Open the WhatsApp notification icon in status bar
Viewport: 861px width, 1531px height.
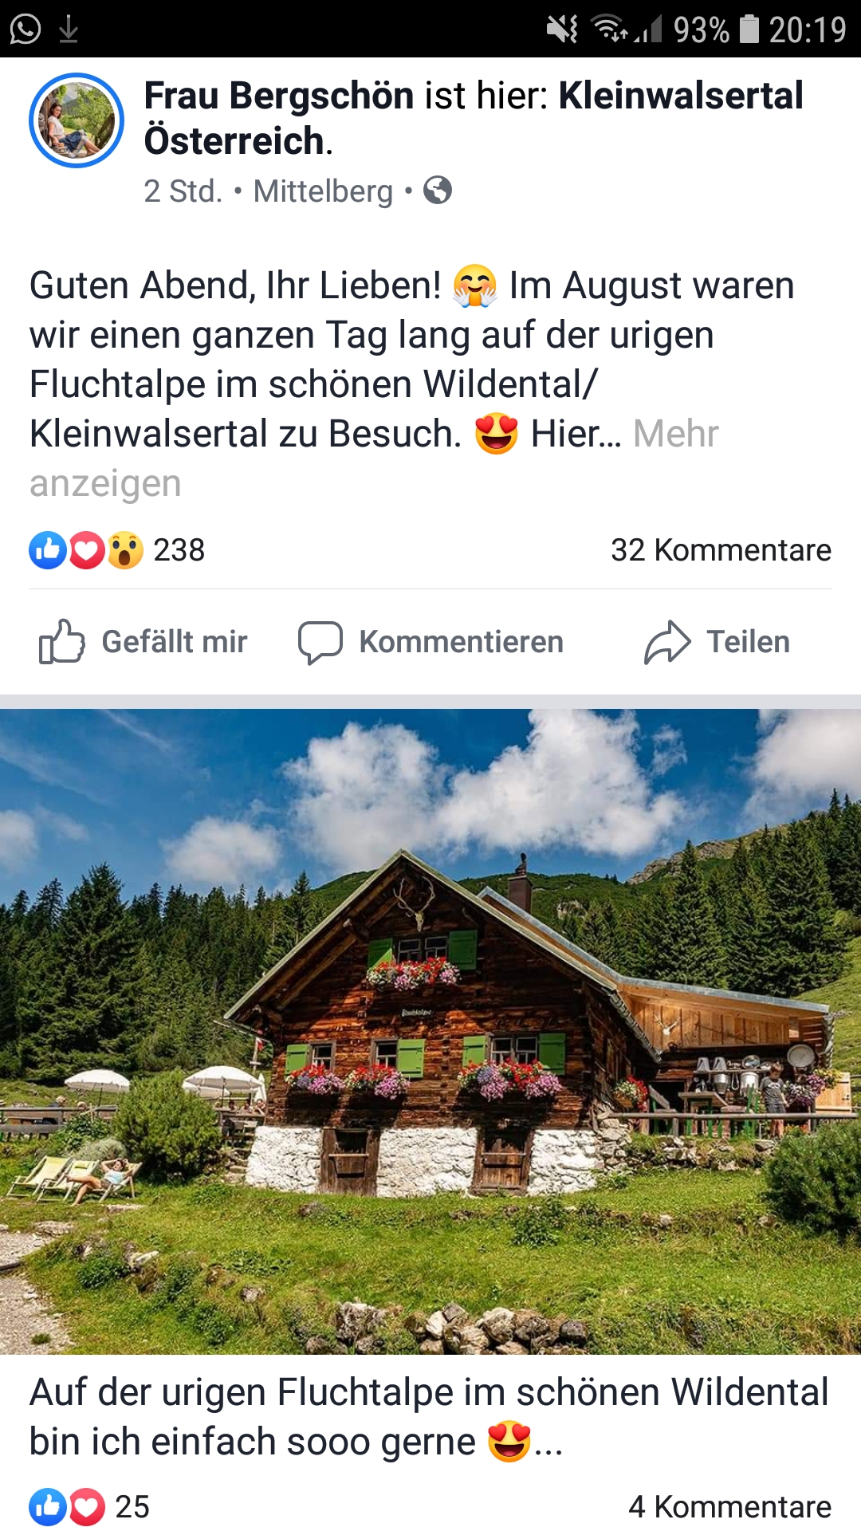[26, 30]
